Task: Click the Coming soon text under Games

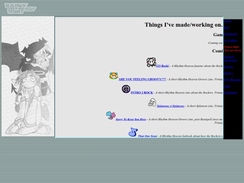Action: point(216,43)
